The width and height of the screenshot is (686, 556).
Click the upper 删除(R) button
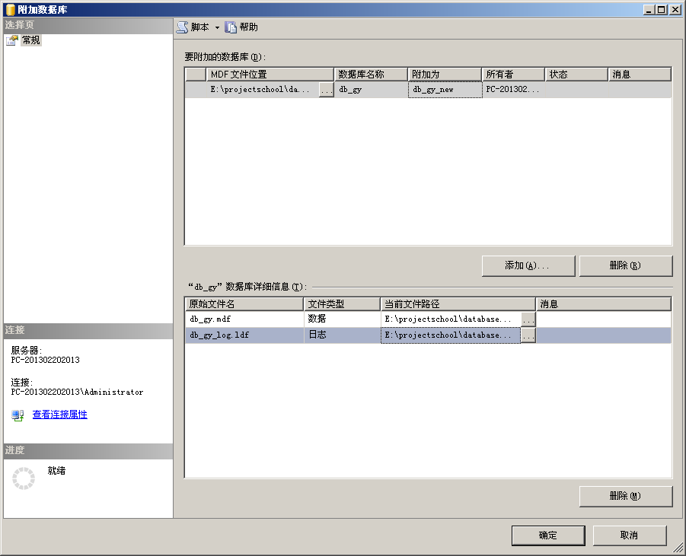[625, 265]
